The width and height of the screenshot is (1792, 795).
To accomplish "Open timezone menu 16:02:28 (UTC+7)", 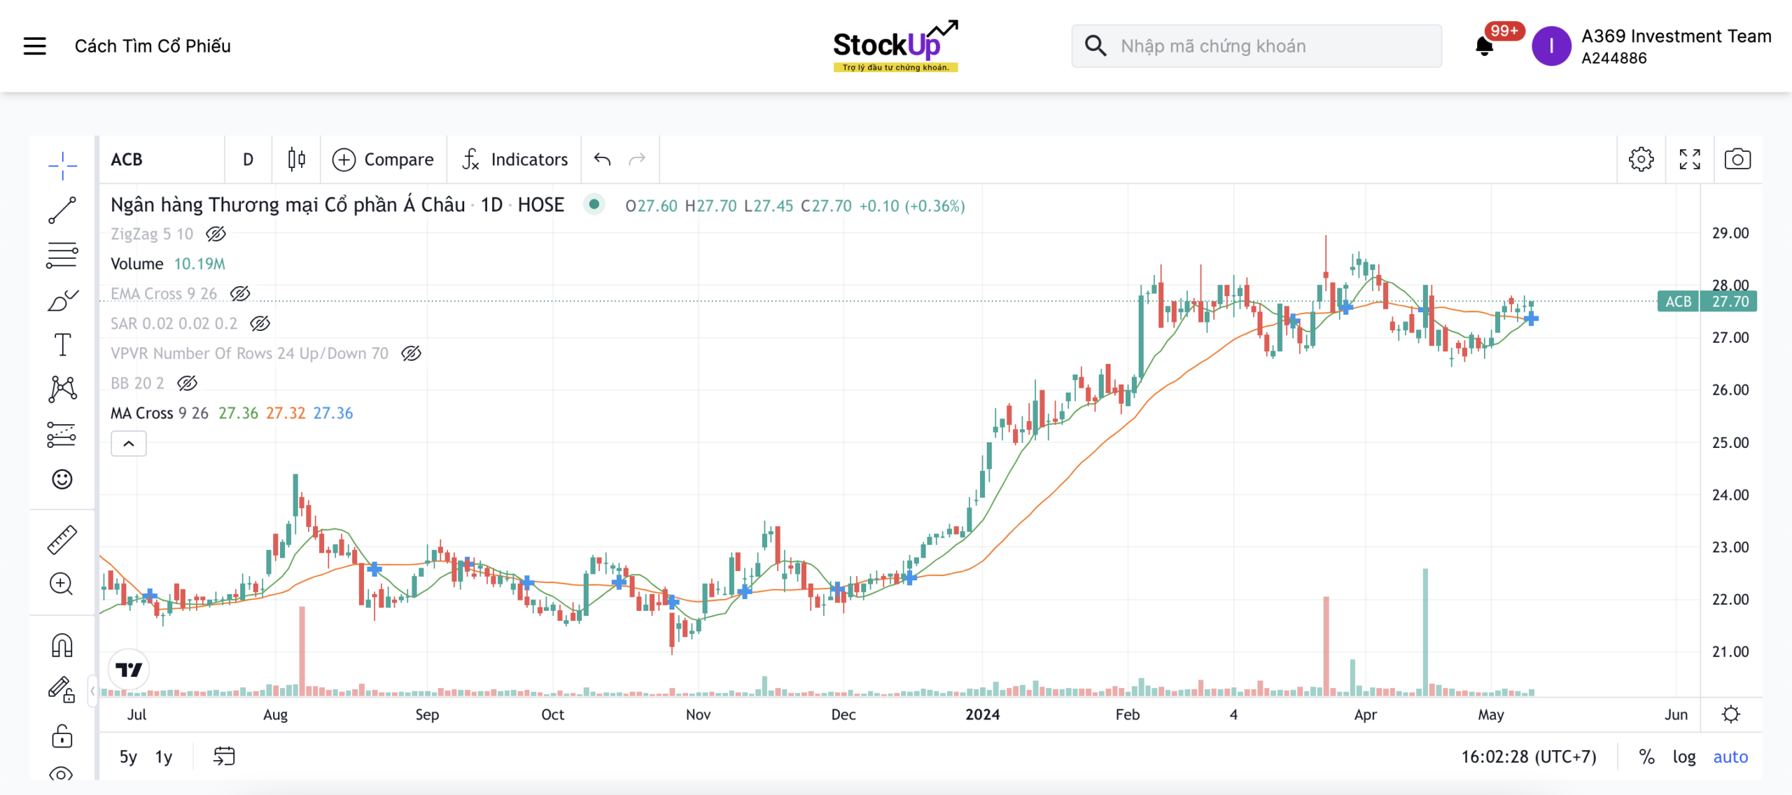I will (1529, 757).
